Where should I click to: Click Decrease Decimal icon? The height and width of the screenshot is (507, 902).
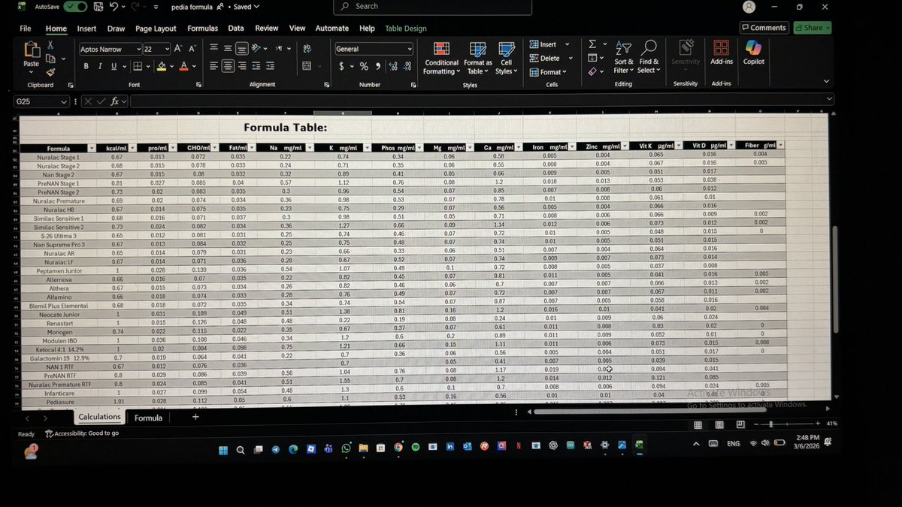click(407, 66)
